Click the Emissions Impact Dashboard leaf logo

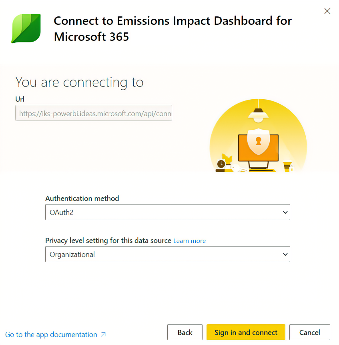pos(26,28)
